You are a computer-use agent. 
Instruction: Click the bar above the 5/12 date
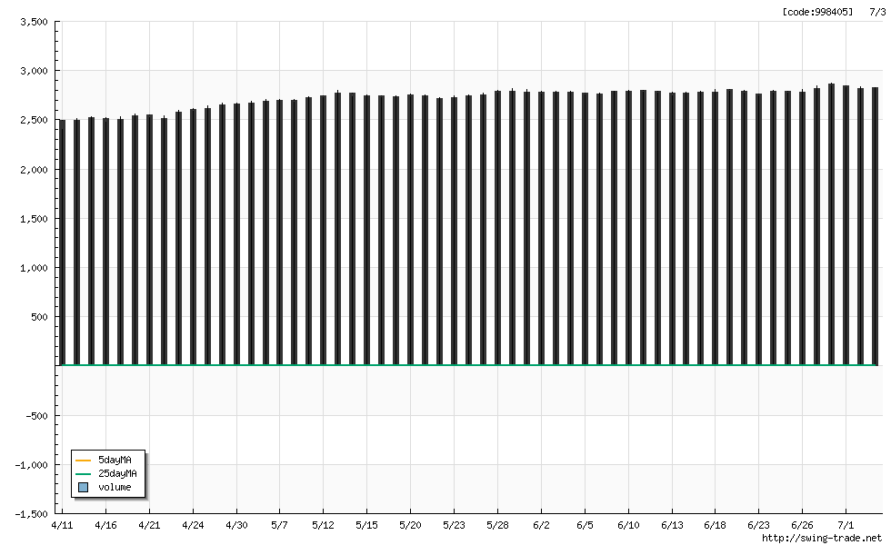324,230
